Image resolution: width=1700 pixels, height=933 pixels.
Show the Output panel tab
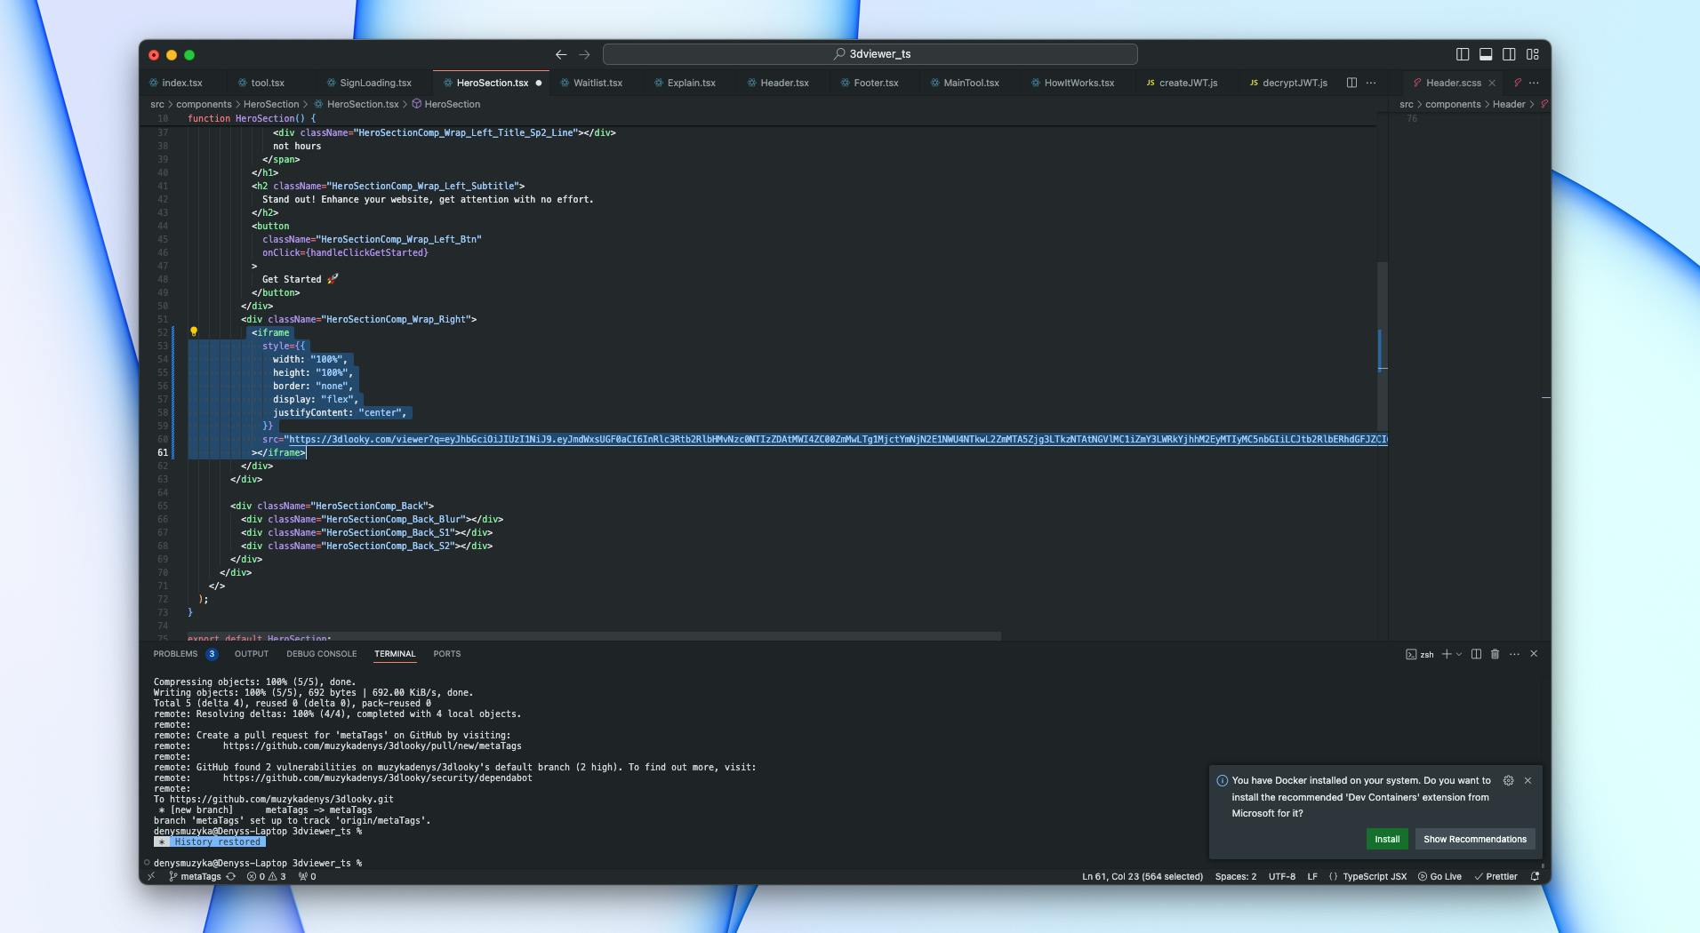[x=252, y=654]
